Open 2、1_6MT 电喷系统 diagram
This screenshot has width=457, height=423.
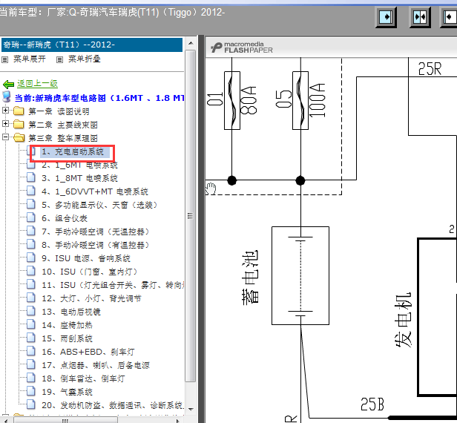tap(79, 165)
